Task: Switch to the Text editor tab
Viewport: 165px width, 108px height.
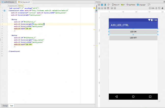Action: [11, 106]
